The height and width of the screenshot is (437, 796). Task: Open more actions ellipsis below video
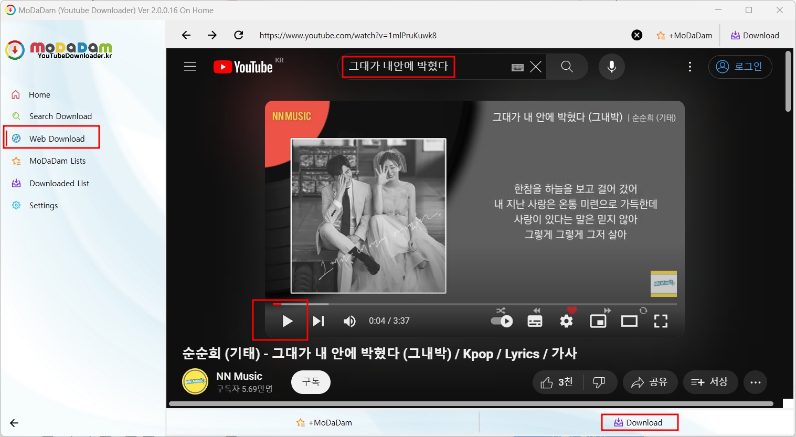pyautogui.click(x=756, y=382)
